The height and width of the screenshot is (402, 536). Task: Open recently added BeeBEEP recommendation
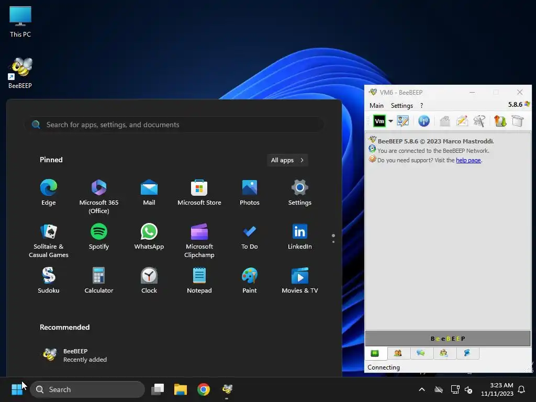74,355
